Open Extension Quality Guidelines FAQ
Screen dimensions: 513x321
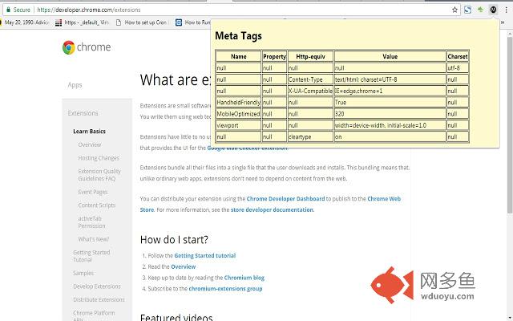click(x=99, y=175)
